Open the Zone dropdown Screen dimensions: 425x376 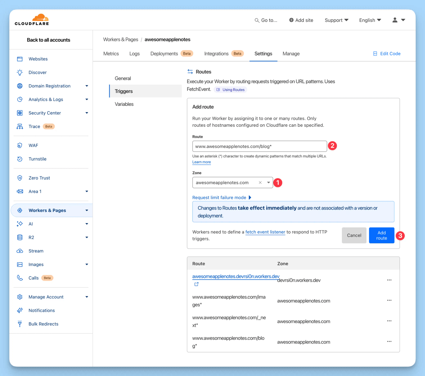point(268,182)
